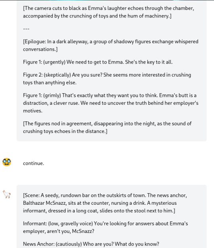Click "(urgently)" in Figure 1's line

pyautogui.click(x=54, y=62)
